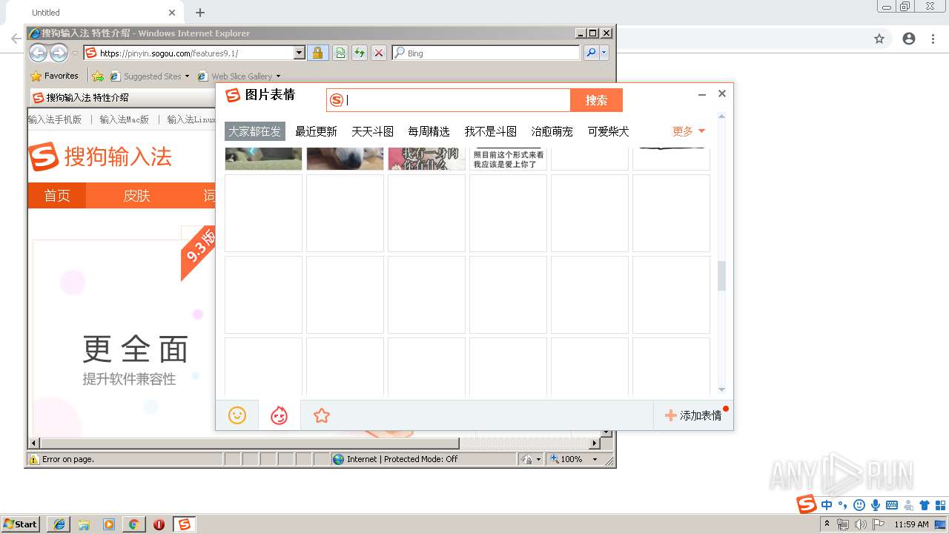Select the dog nose sticker thumbnail
This screenshot has width=949, height=534.
345,159
